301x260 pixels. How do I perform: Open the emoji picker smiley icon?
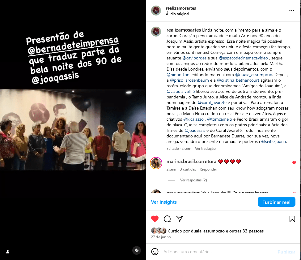155,252
